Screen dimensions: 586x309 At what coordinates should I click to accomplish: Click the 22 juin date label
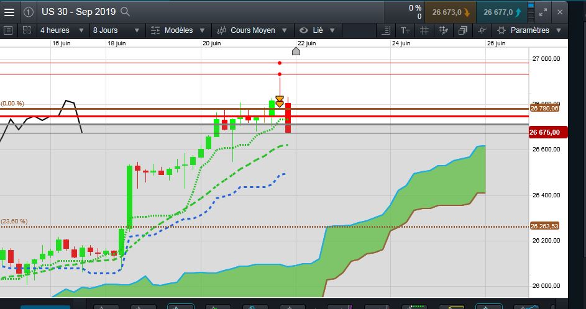pyautogui.click(x=307, y=43)
